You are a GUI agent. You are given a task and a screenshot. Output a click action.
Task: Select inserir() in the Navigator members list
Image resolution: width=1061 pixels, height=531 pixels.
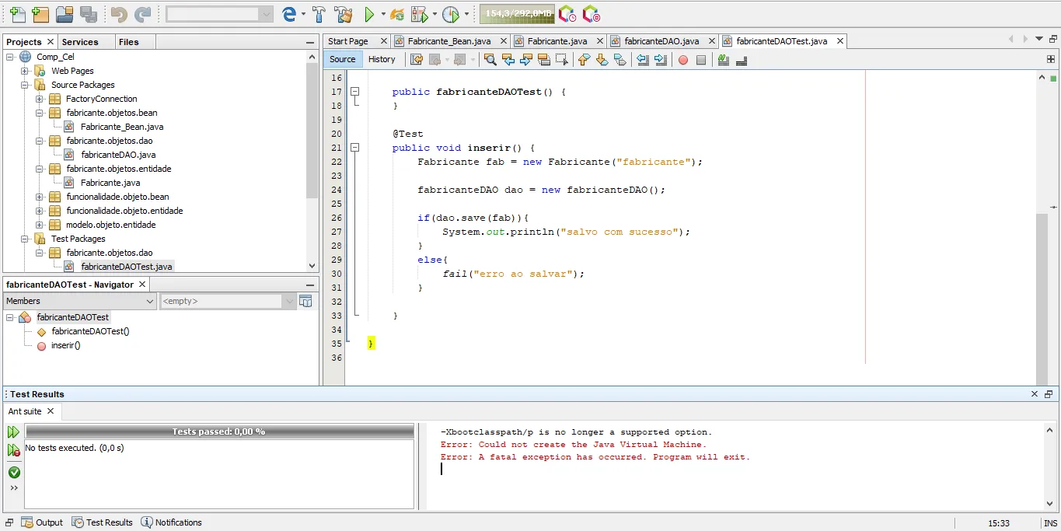67,345
